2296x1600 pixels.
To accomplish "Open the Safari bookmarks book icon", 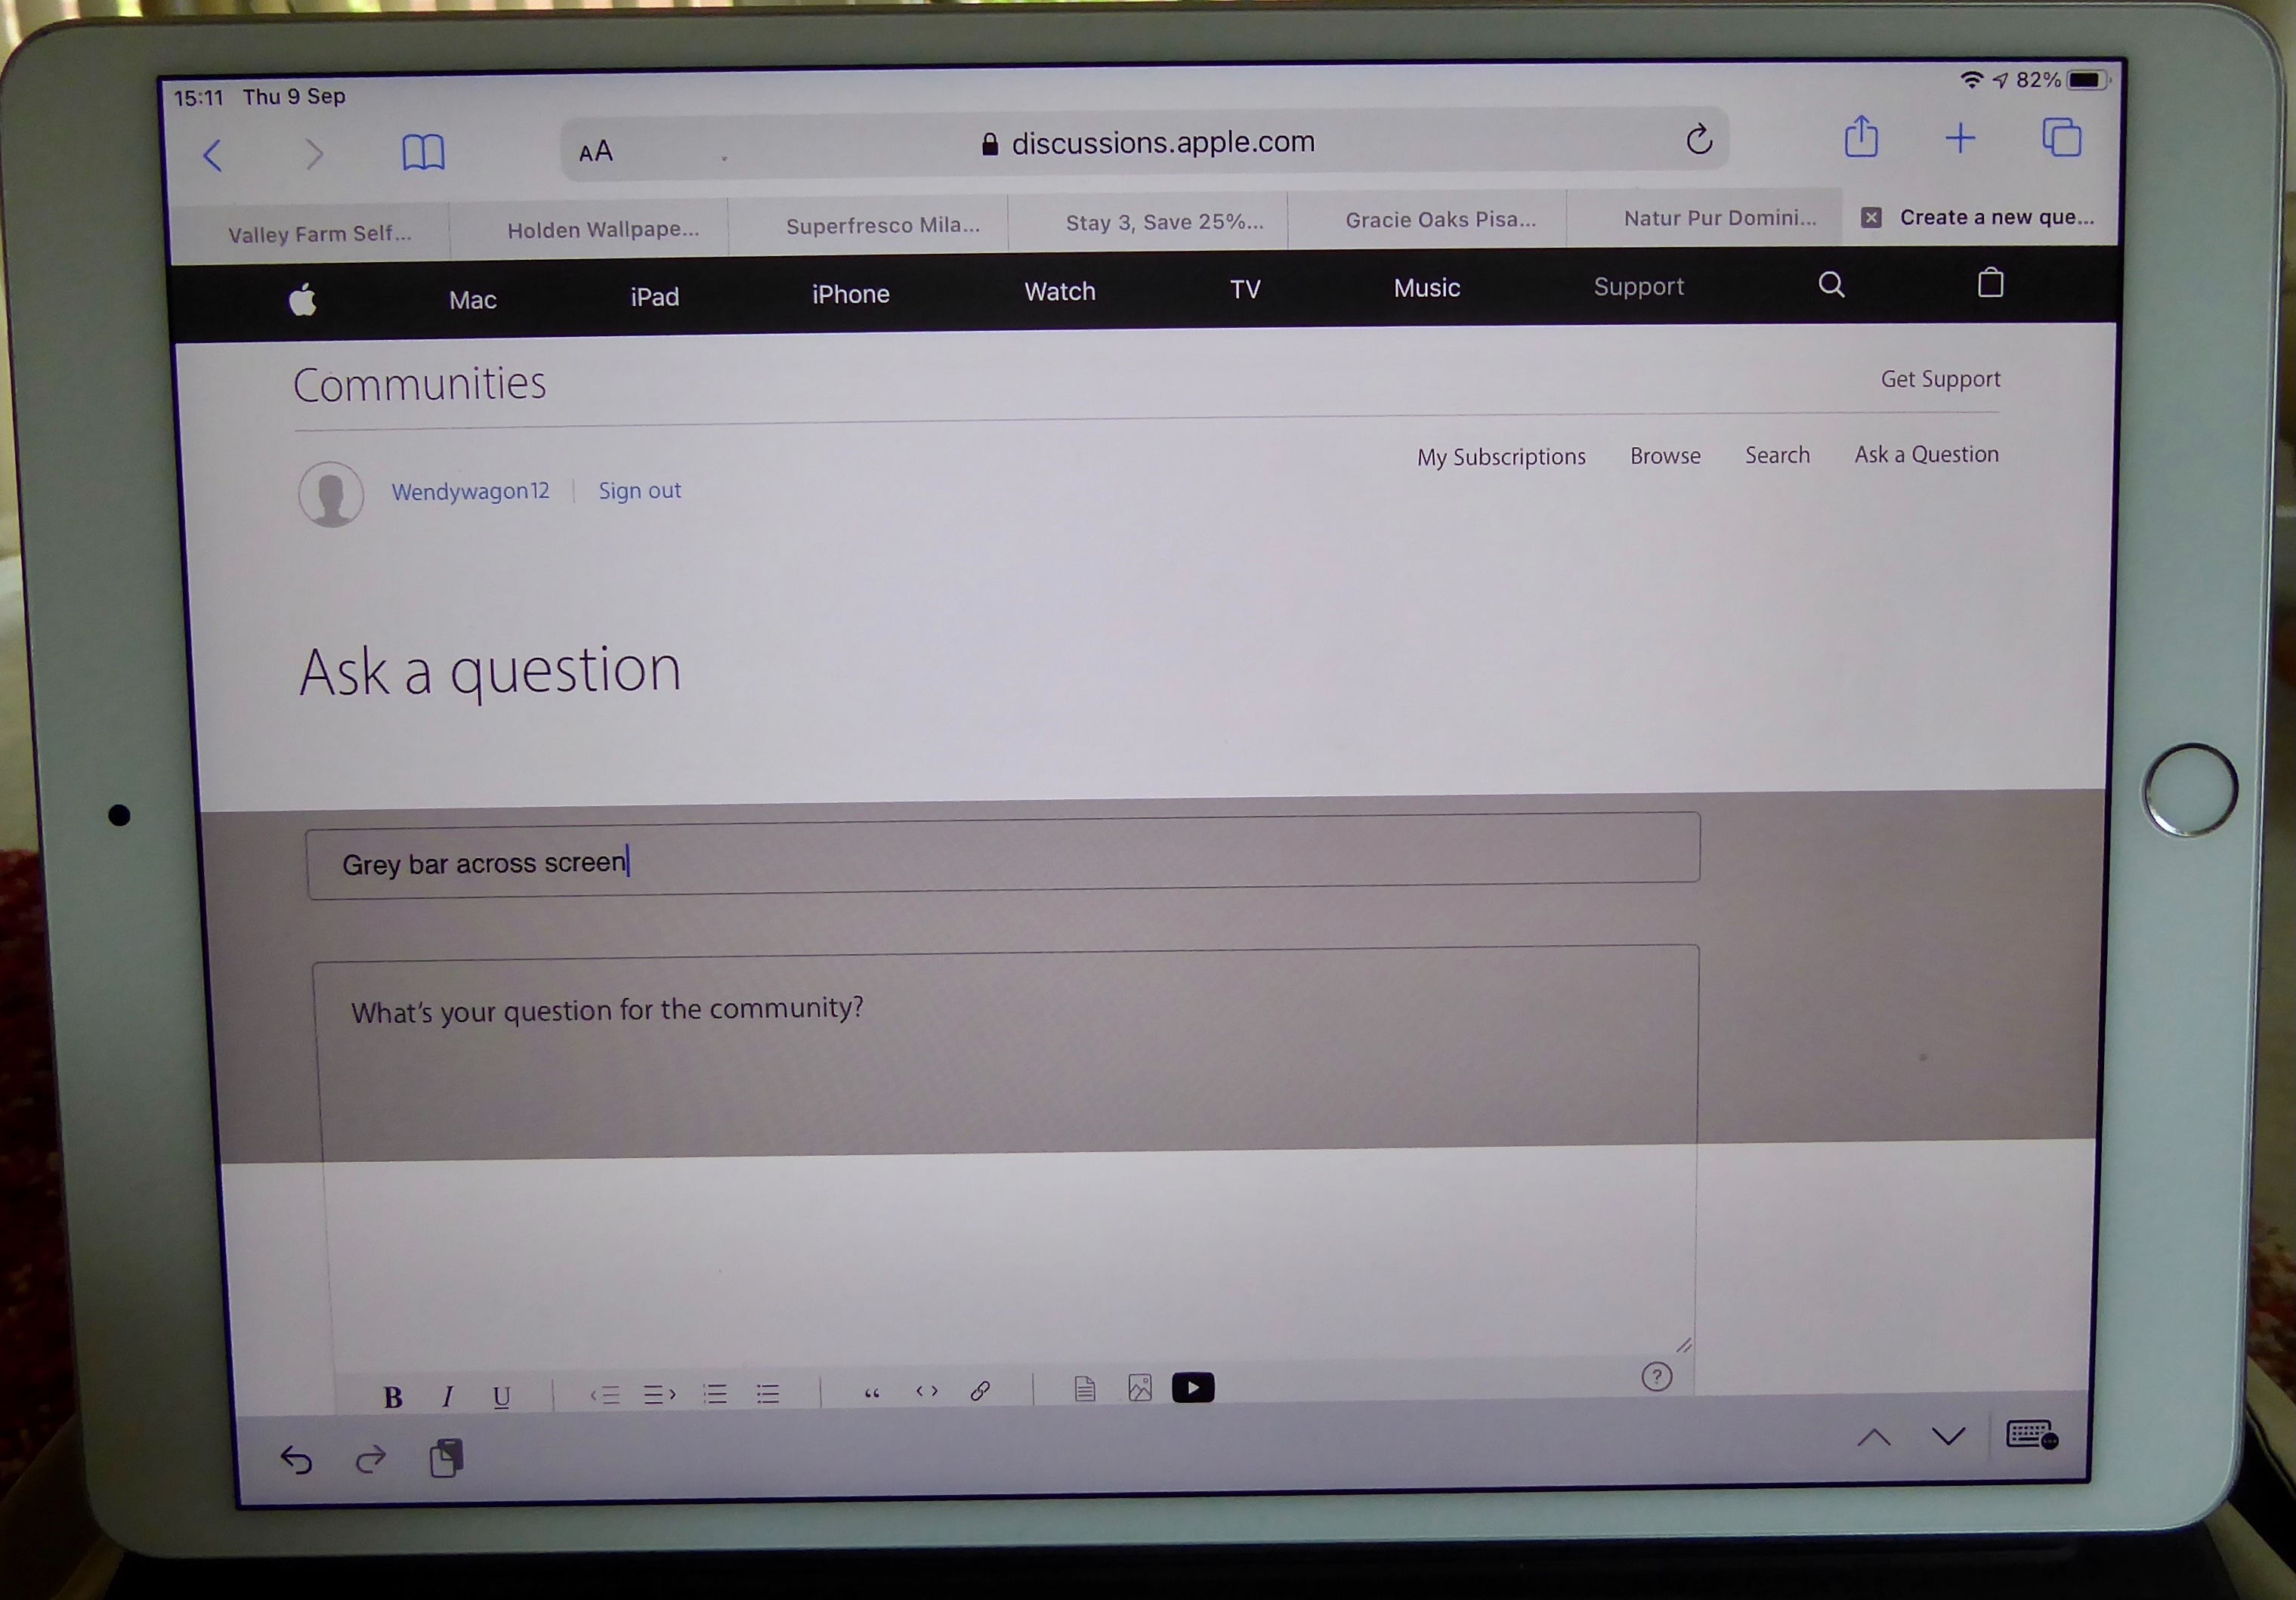I will coord(423,153).
